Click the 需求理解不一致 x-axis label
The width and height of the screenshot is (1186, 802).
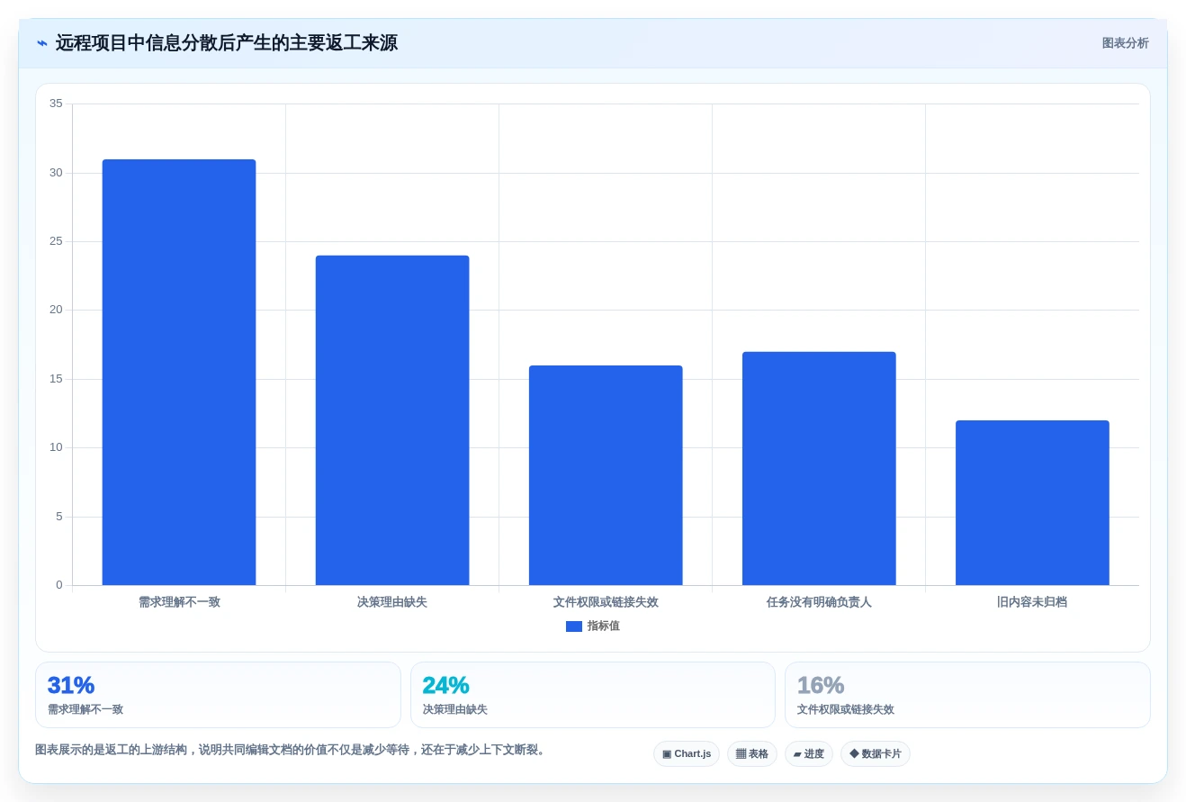pyautogui.click(x=179, y=602)
